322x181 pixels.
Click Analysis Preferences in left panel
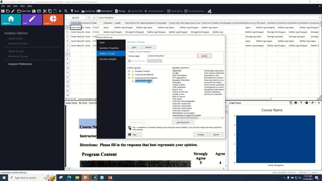20,64
